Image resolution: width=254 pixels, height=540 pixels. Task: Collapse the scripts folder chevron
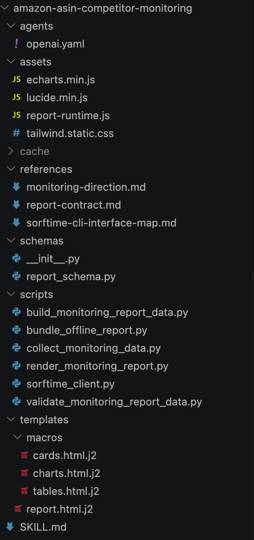click(11, 294)
